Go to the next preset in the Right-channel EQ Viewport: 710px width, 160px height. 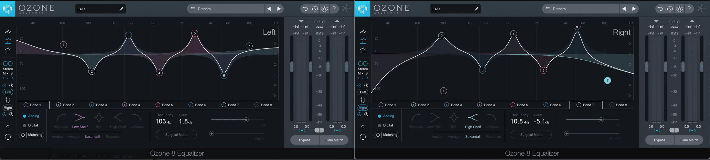pyautogui.click(x=634, y=9)
